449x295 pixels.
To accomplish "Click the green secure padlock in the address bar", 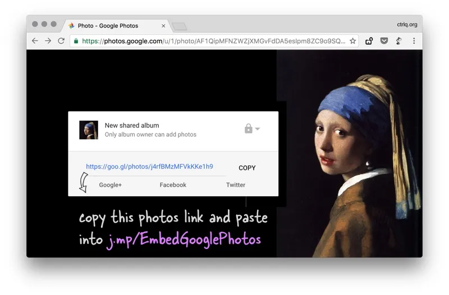I will click(76, 41).
